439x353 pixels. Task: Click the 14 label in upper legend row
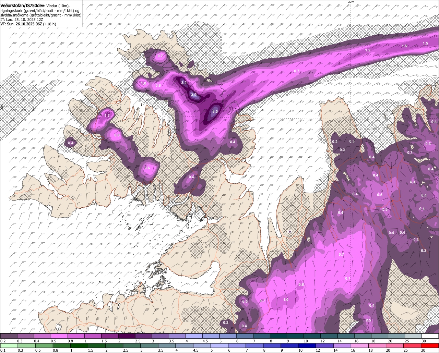click(340, 341)
